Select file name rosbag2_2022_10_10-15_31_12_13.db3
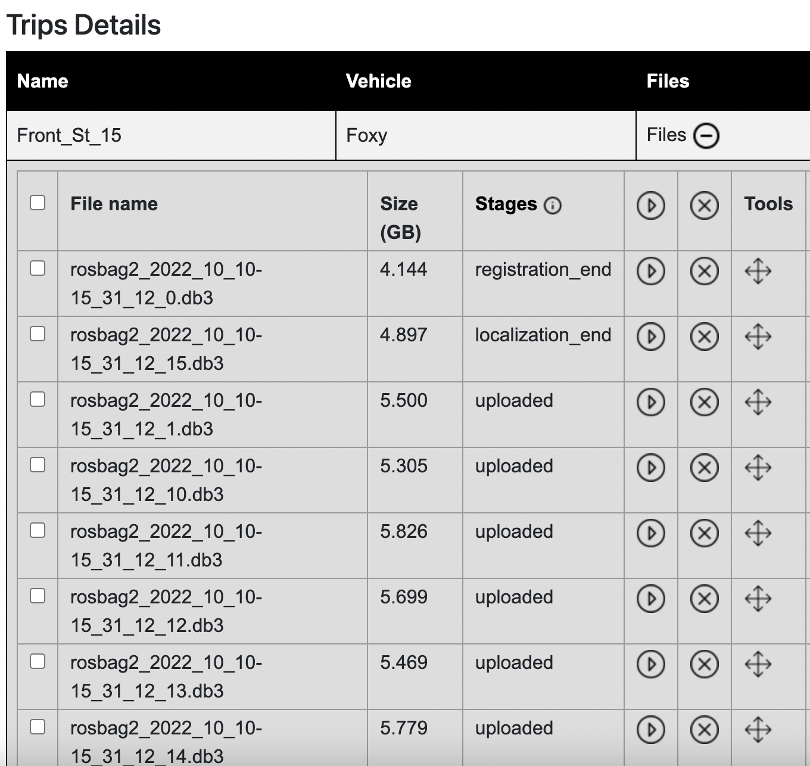The height and width of the screenshot is (766, 810). pyautogui.click(x=166, y=677)
